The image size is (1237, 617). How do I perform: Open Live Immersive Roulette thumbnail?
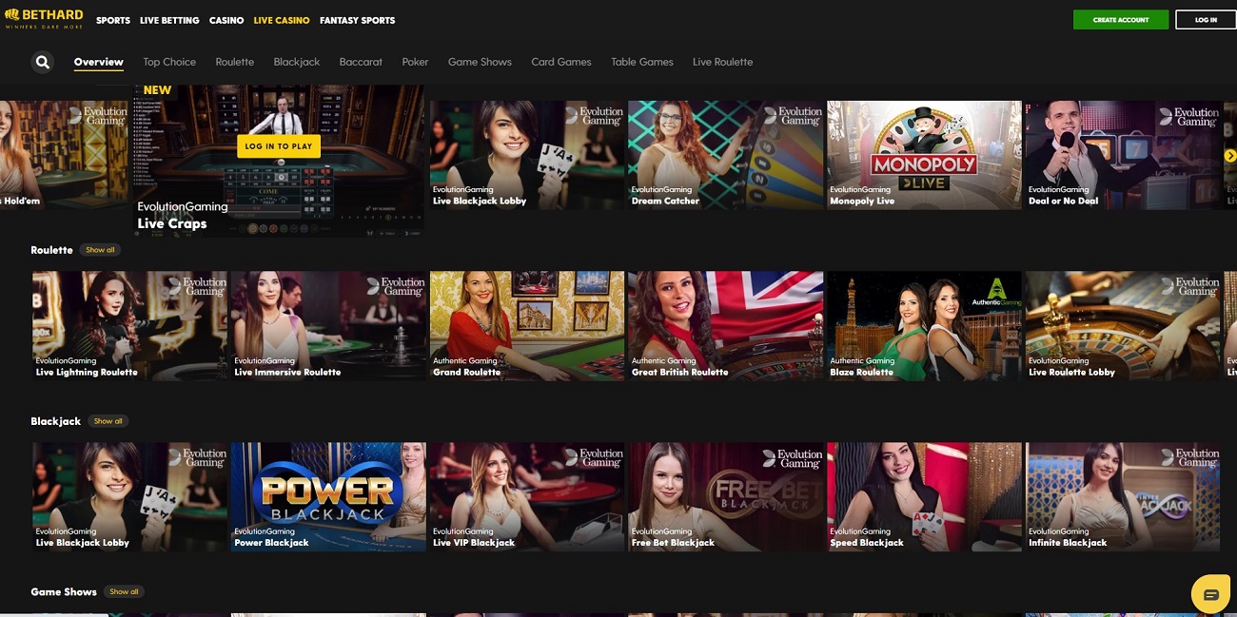coord(328,326)
